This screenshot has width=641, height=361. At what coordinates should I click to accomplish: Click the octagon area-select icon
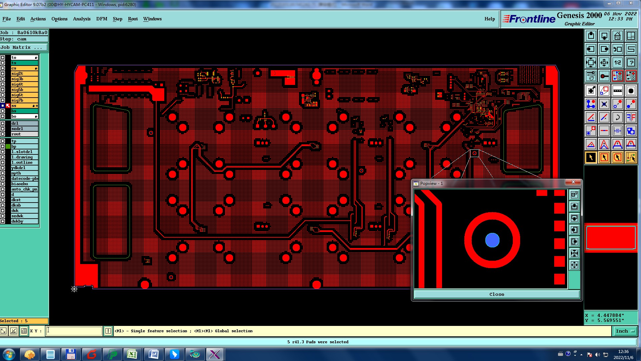[631, 91]
